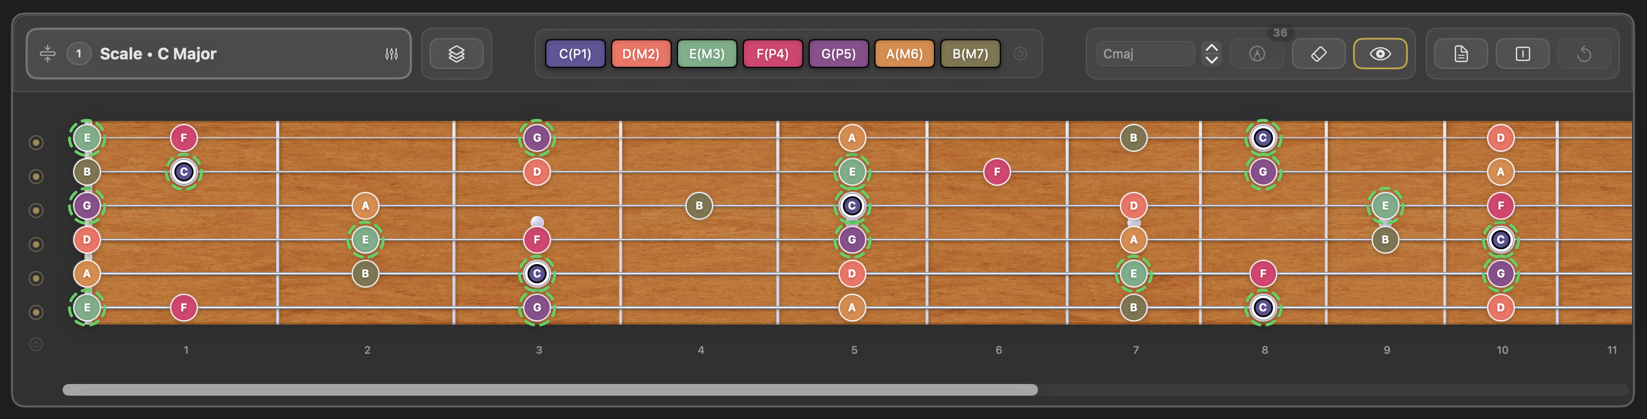The height and width of the screenshot is (419, 1647).
Task: Toggle the eye visibility button
Action: [x=1380, y=54]
